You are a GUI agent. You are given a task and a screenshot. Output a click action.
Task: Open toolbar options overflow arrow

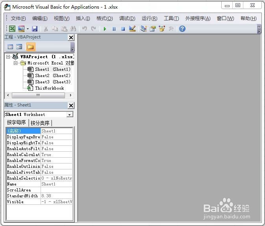(259, 29)
